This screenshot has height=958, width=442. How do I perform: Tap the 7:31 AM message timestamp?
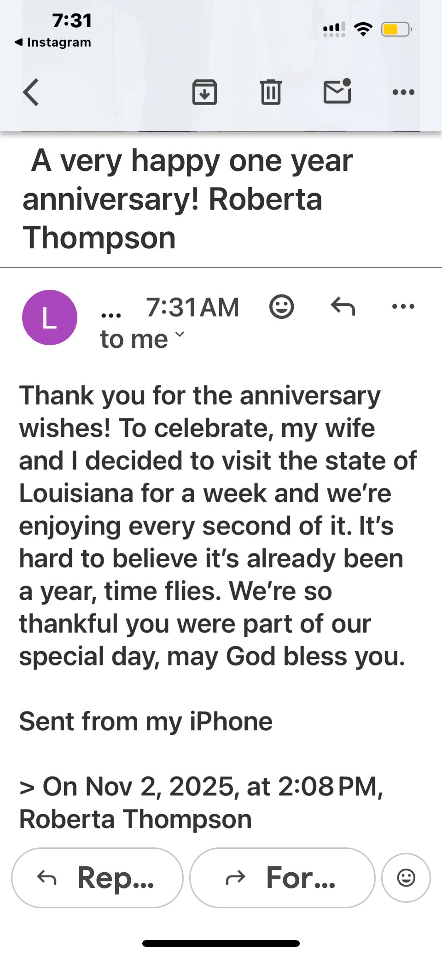pos(192,307)
